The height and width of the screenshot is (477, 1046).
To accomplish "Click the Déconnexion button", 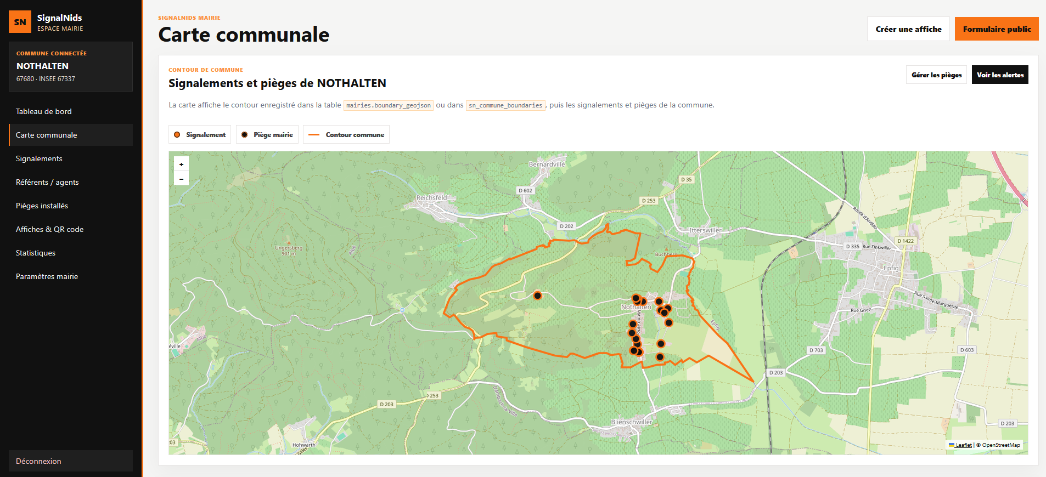I will click(71, 461).
